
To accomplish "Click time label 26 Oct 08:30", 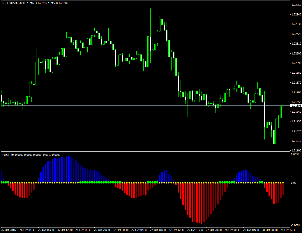I will [46, 230].
